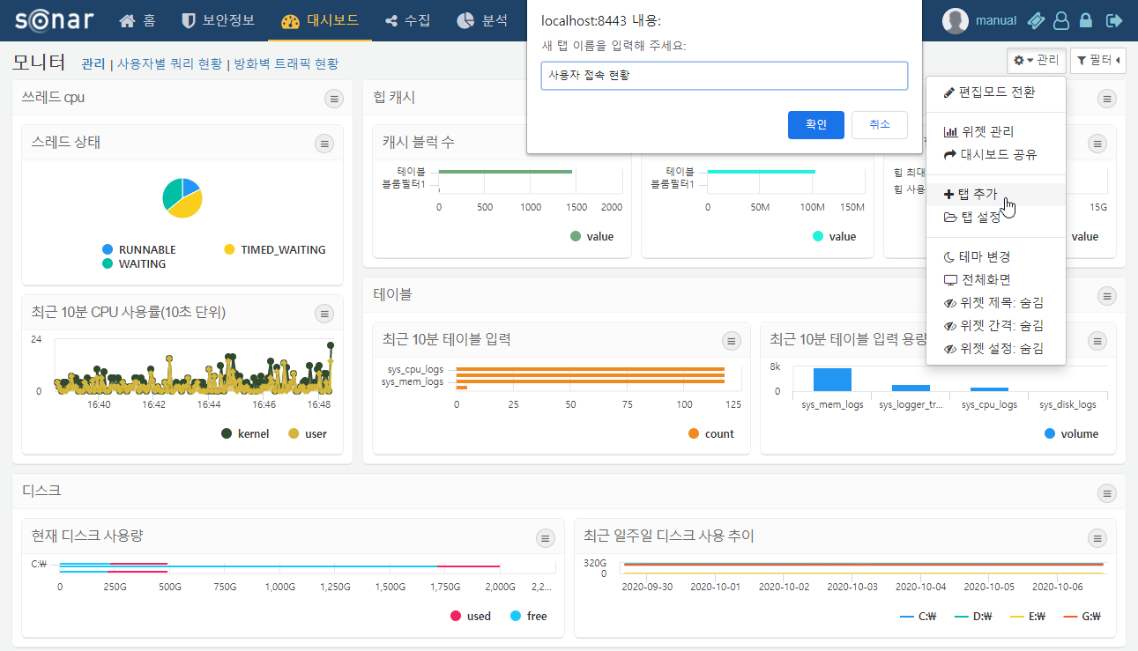
Task: Open the 최근 일주일 디스크 사용 추이 widget menu icon
Action: [x=1097, y=538]
